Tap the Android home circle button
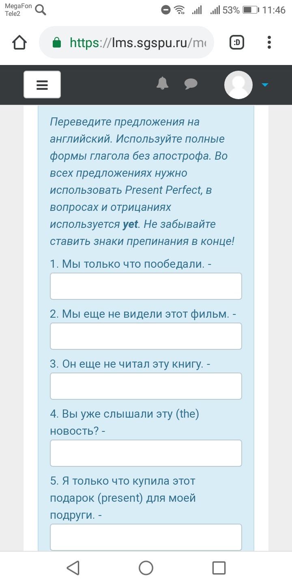The height and width of the screenshot is (585, 292). click(146, 568)
